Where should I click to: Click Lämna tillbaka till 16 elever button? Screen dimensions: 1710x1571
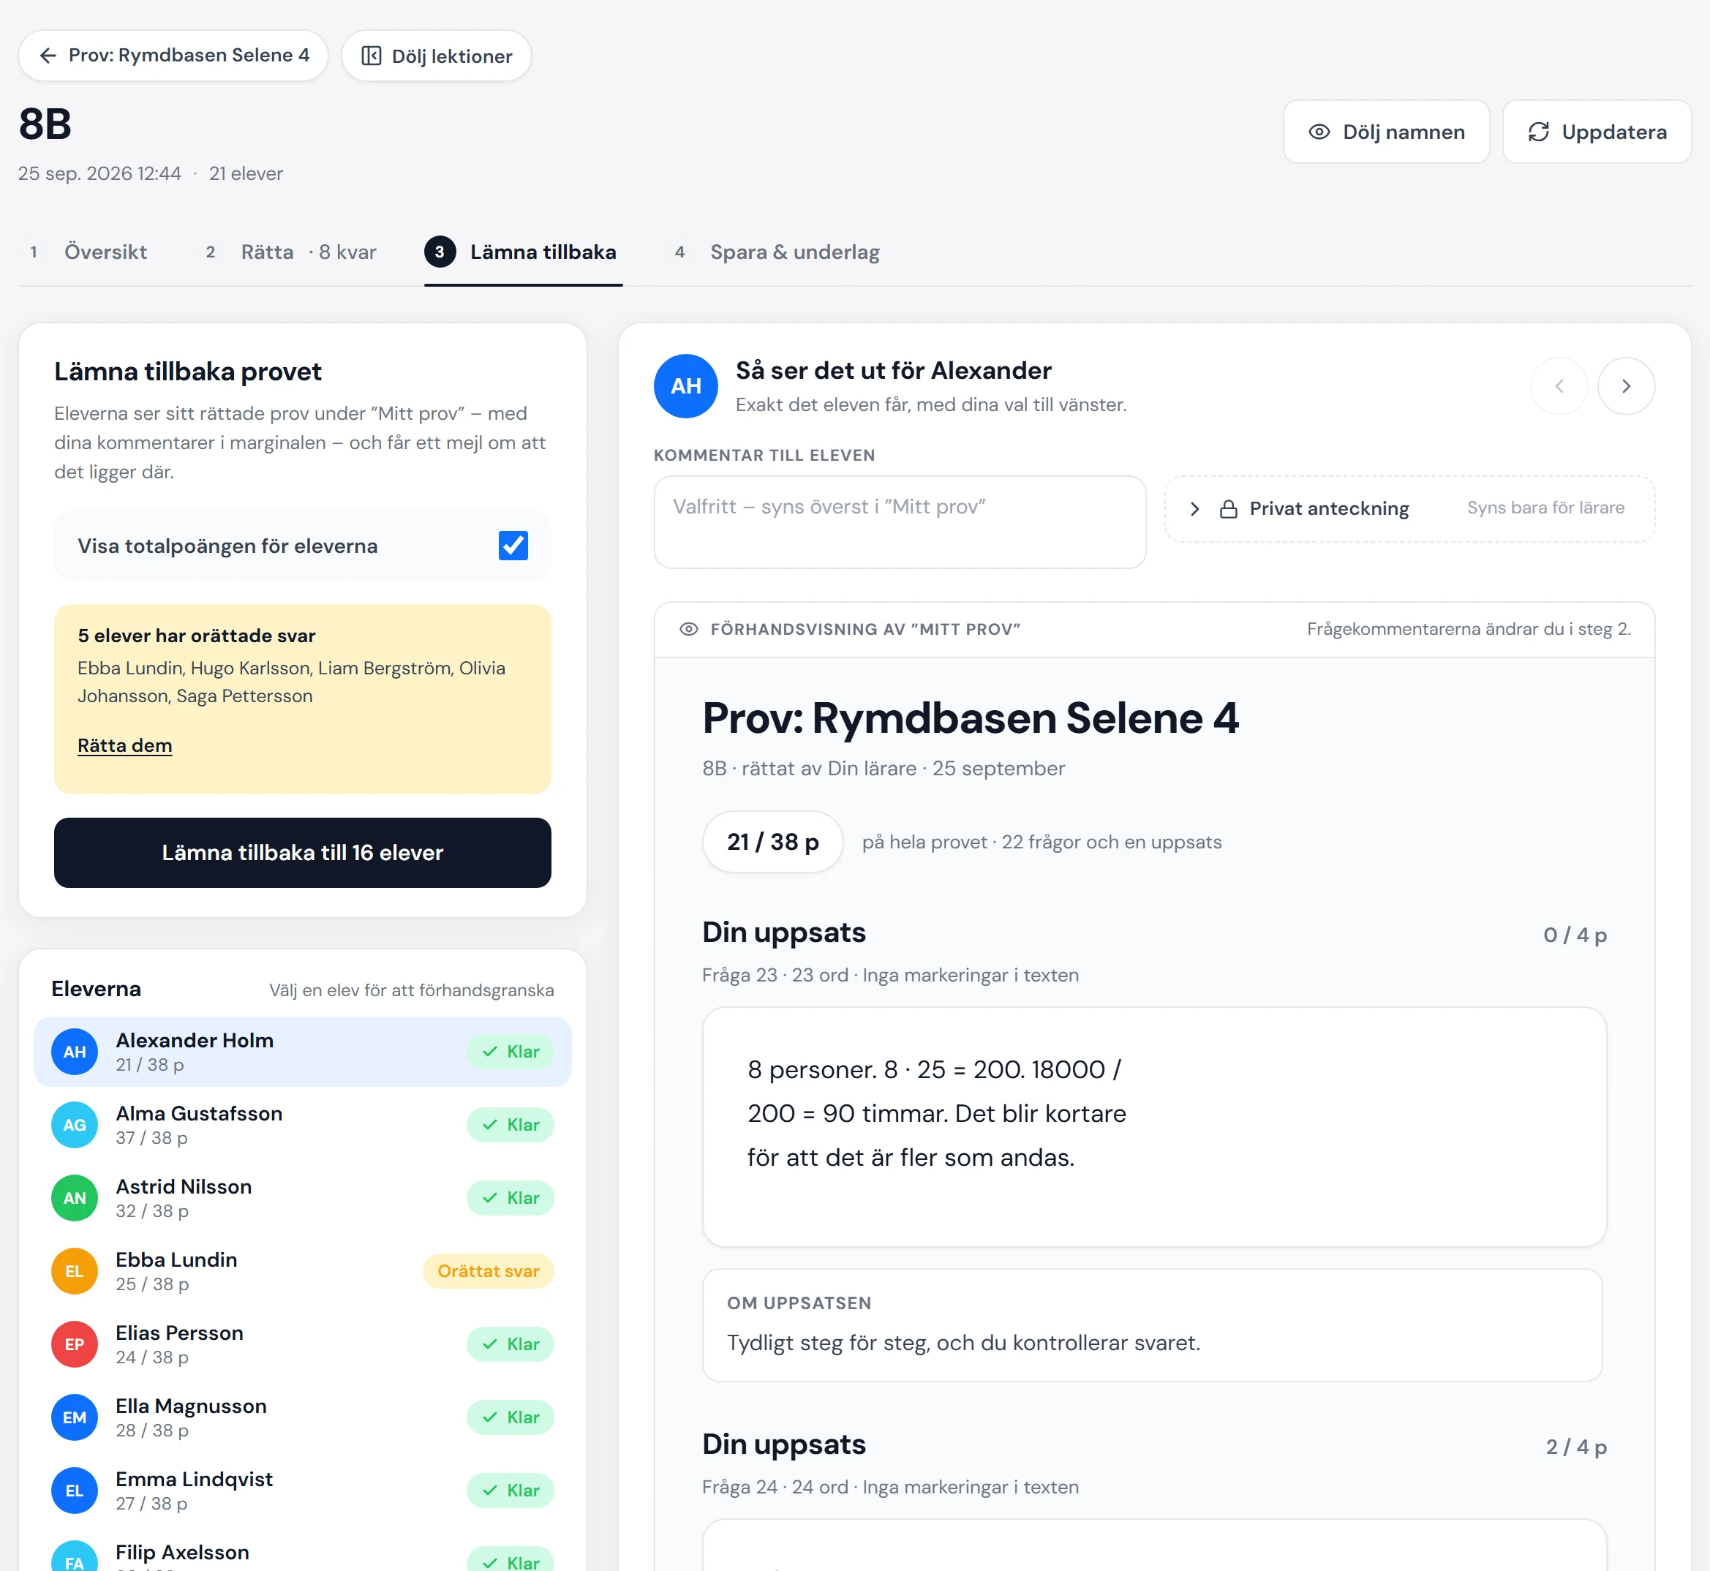[303, 853]
